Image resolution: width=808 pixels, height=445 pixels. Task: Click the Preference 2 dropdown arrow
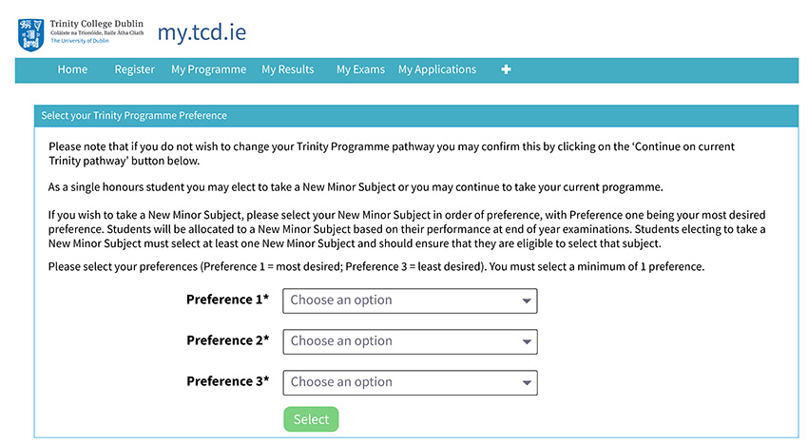coord(526,341)
